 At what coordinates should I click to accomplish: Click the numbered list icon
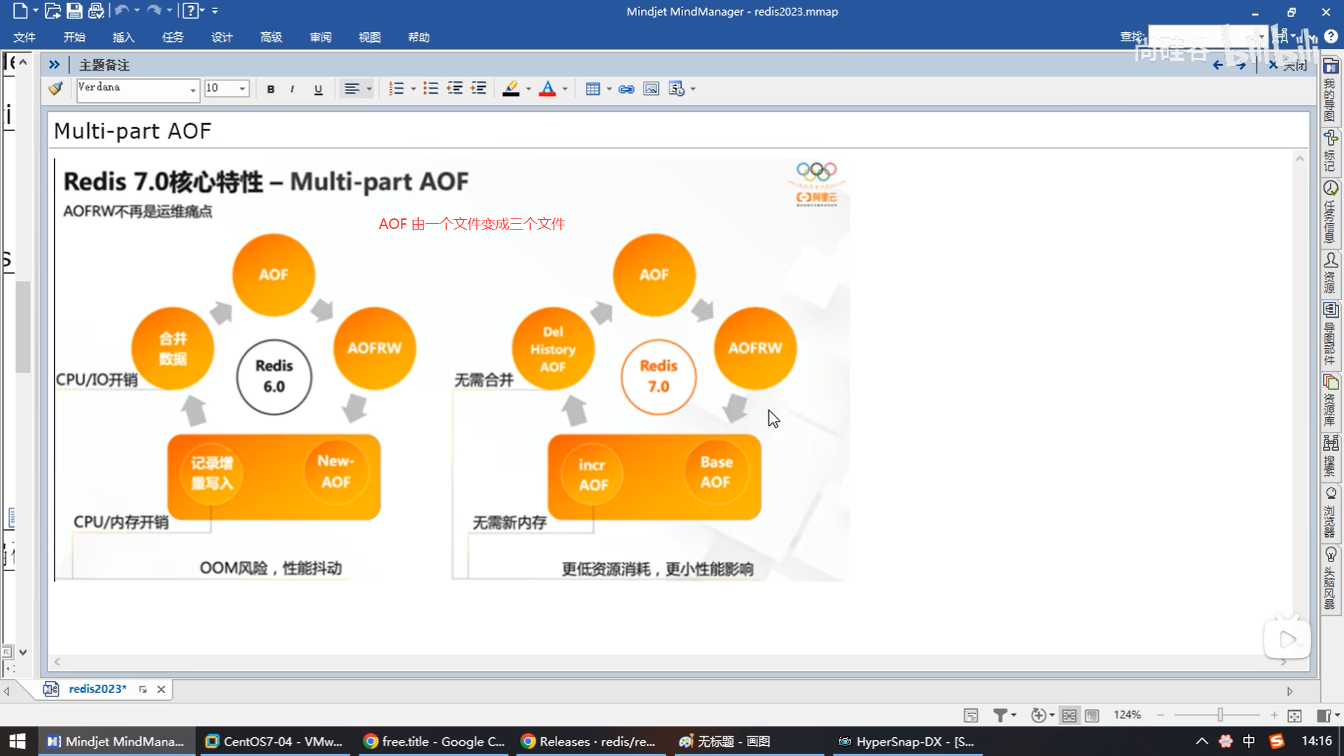point(396,89)
